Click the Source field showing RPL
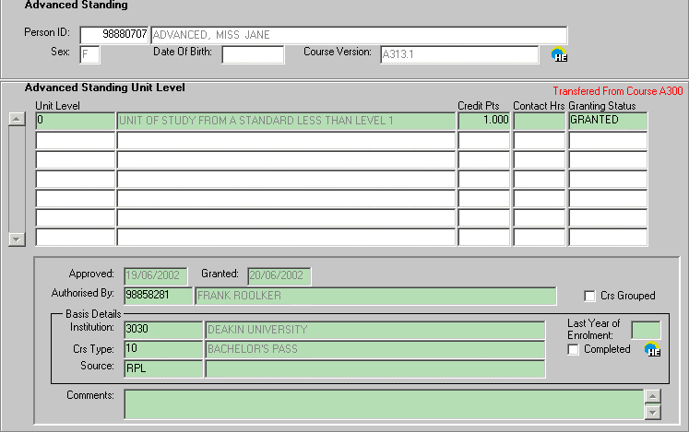This screenshot has width=689, height=432. click(162, 368)
